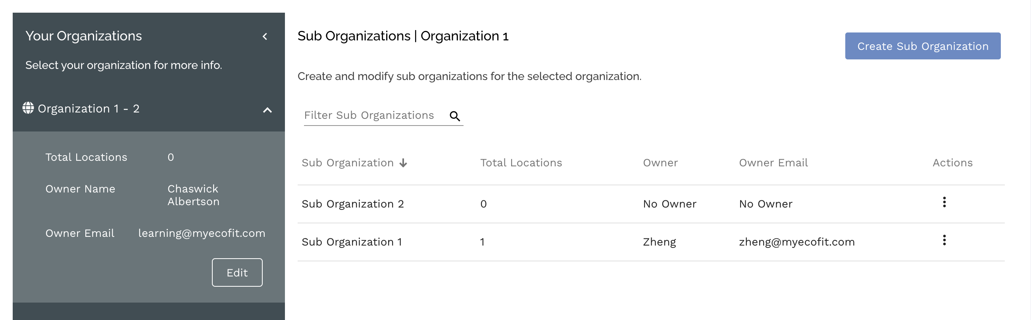Select the Sub Organization 1 row name
This screenshot has height=320, width=1031.
point(351,242)
